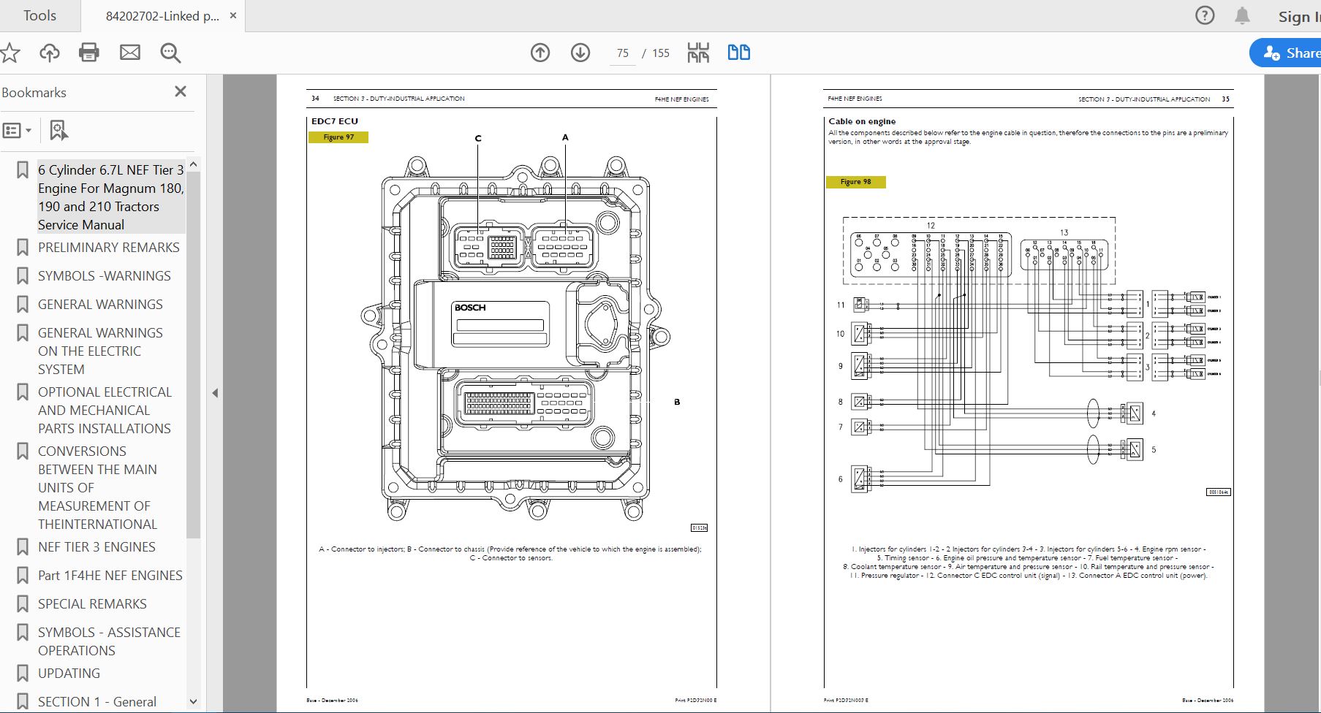The height and width of the screenshot is (713, 1321).
Task: Click the upload to cloud icon
Action: (50, 53)
